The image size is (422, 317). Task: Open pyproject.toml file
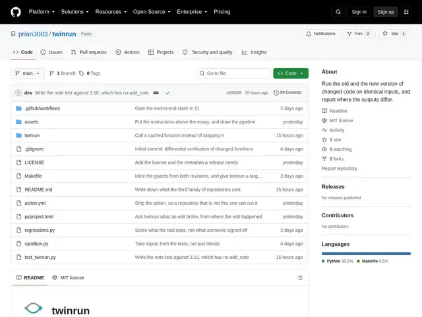click(39, 217)
